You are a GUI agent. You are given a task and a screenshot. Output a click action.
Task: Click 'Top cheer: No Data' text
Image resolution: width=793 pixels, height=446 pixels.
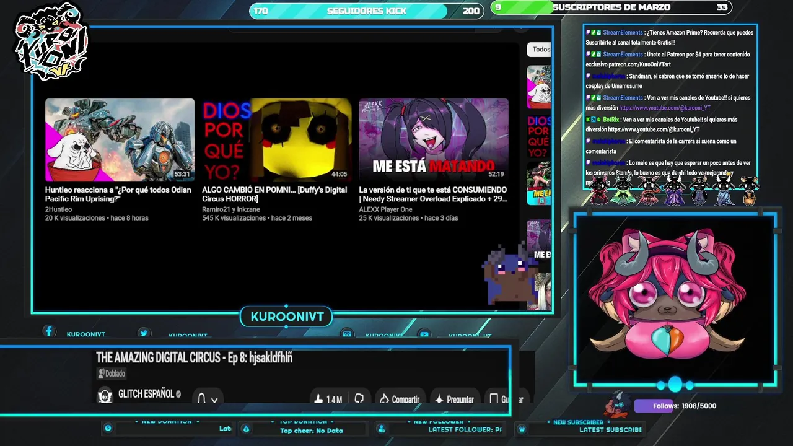click(311, 431)
